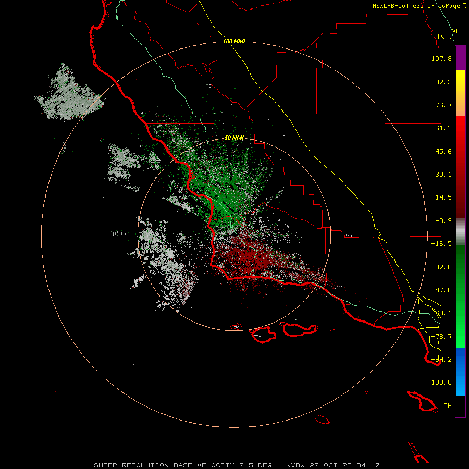Click the gray near-zero segment of color bar
Screen dimensions: 469x469
point(460,232)
